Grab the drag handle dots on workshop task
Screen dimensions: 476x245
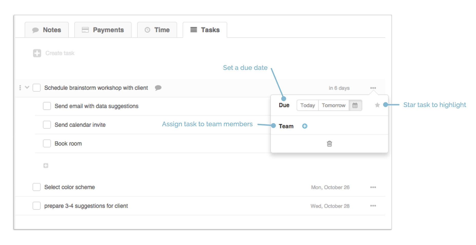pyautogui.click(x=20, y=88)
